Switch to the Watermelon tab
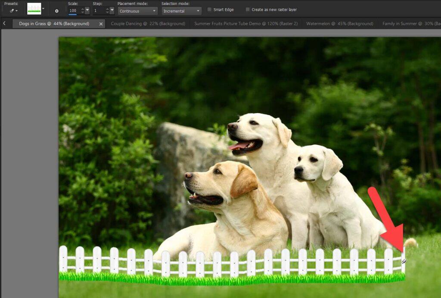Viewport: 441px width, 298px height. tap(340, 24)
